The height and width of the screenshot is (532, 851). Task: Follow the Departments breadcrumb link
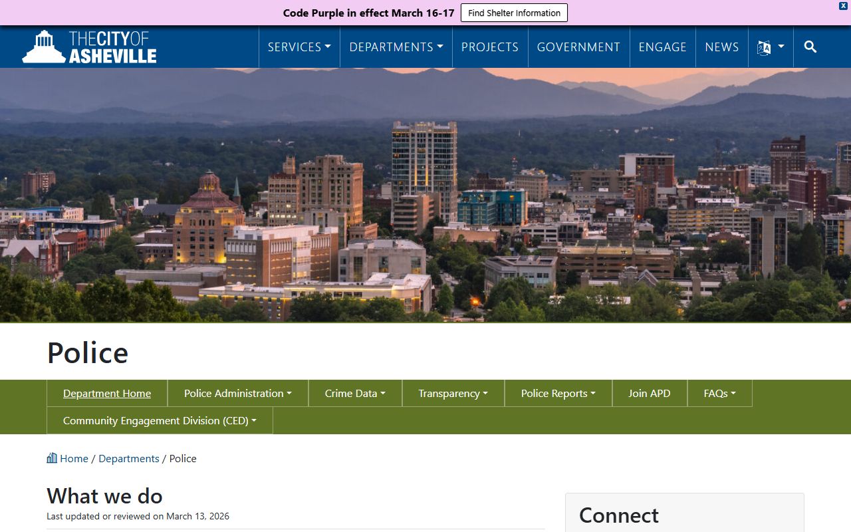click(x=129, y=459)
